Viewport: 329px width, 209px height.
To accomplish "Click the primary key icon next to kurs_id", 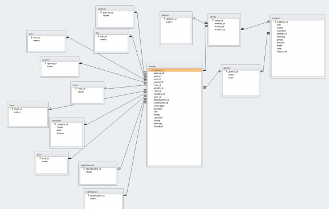I will (31, 38).
